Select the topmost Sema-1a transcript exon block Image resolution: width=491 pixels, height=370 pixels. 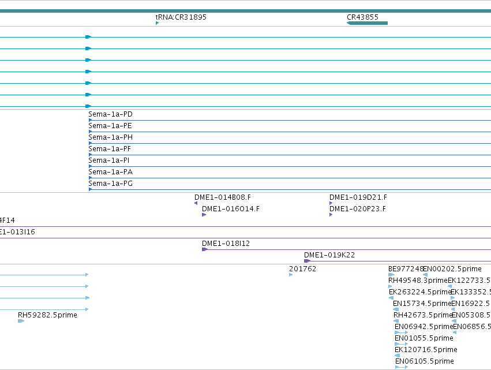88,37
